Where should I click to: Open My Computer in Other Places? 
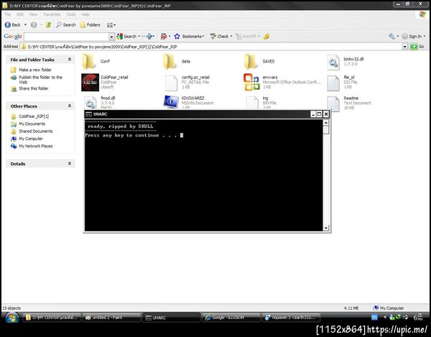pyautogui.click(x=30, y=139)
